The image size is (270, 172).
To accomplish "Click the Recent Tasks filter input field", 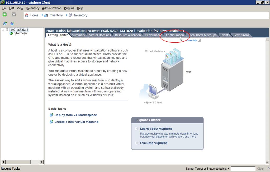I will (x=243, y=169).
